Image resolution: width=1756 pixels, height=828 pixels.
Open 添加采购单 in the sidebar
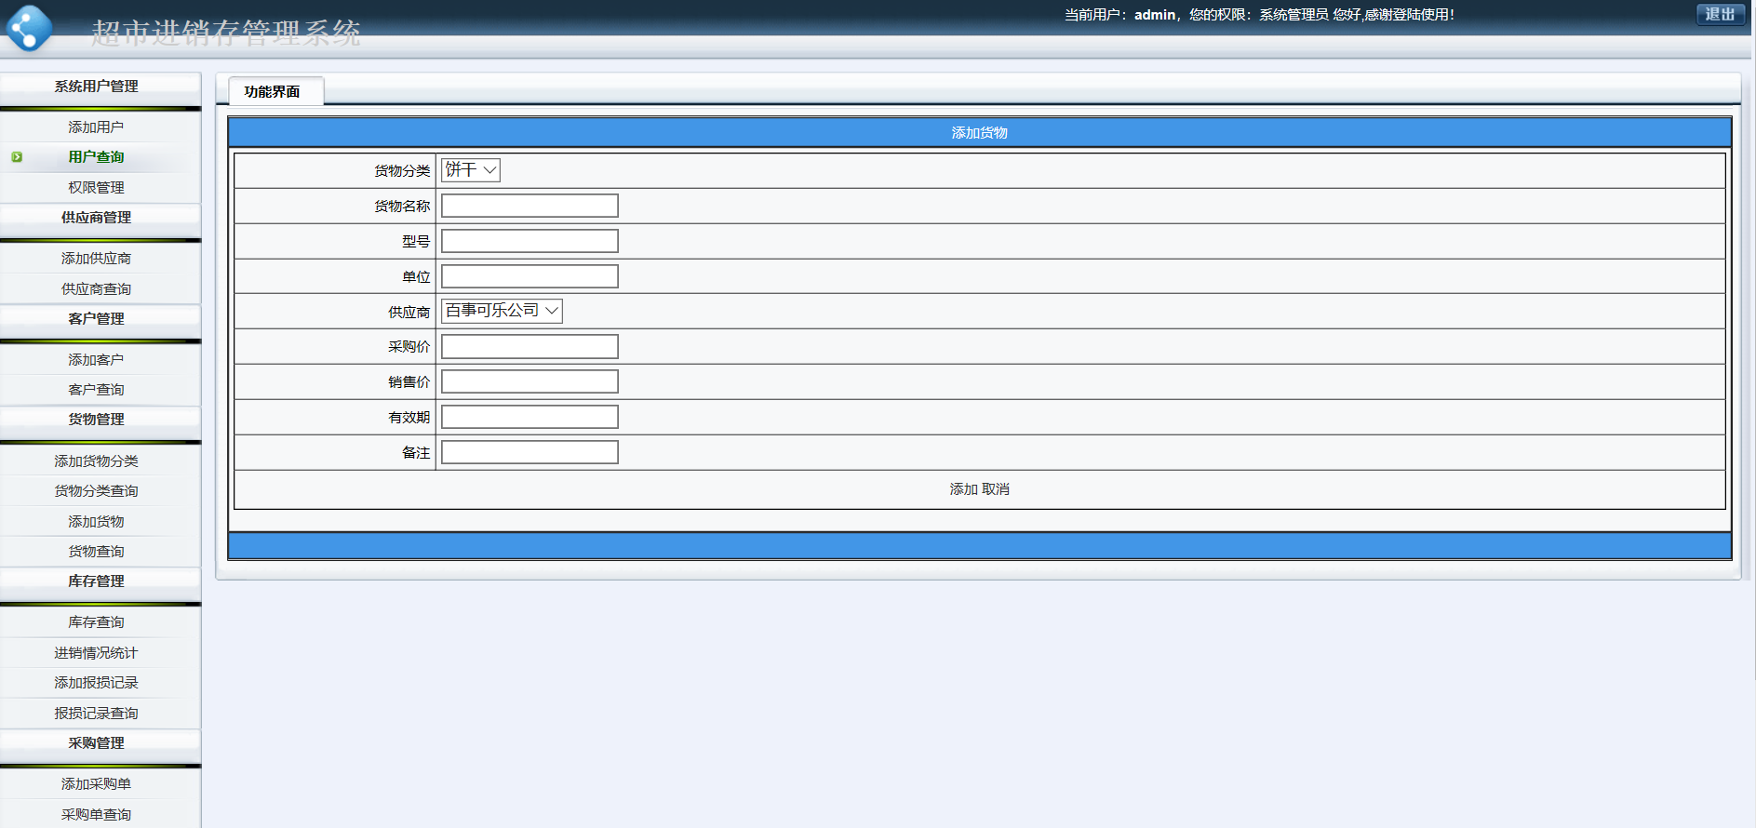click(96, 784)
